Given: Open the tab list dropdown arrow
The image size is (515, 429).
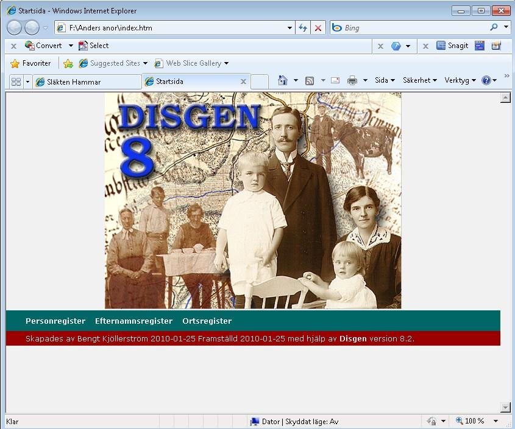Looking at the screenshot, I should pyautogui.click(x=27, y=82).
